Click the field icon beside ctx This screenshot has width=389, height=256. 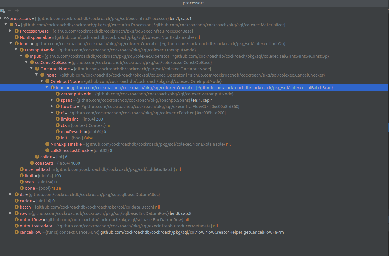coord(58,125)
